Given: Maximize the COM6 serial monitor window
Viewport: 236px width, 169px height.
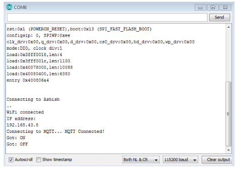Looking at the screenshot, I should [213, 7].
